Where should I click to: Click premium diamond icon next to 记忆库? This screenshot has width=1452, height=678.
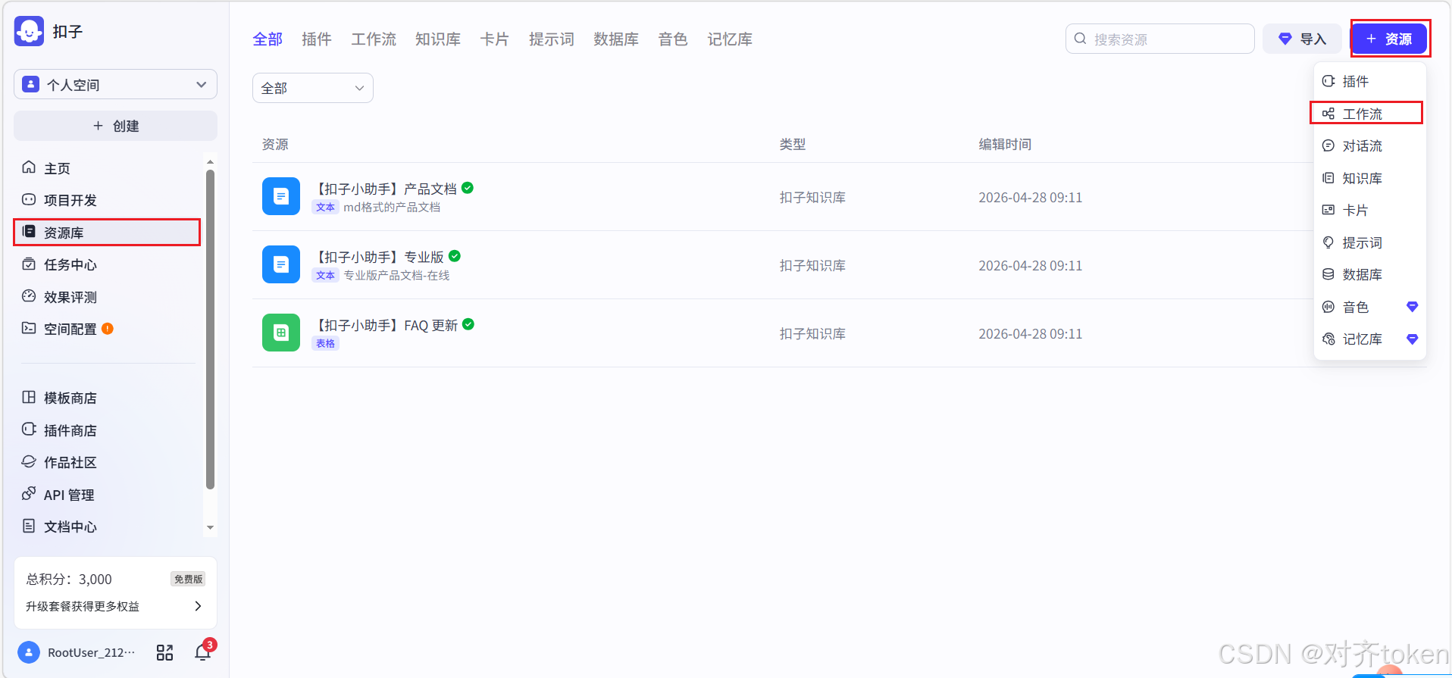1412,339
